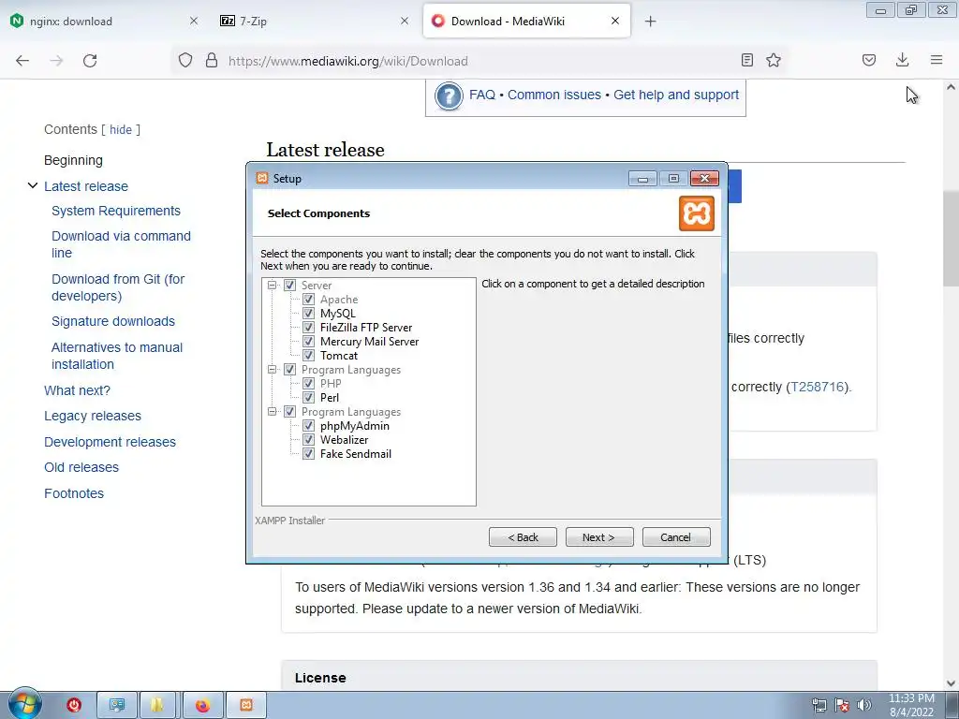Close the Download - MediaWiki tab
This screenshot has height=719, width=959.
tap(615, 21)
